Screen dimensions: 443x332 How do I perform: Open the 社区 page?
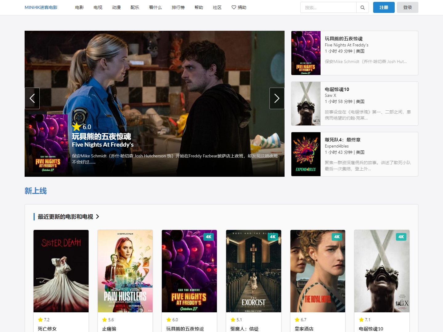pos(217,7)
